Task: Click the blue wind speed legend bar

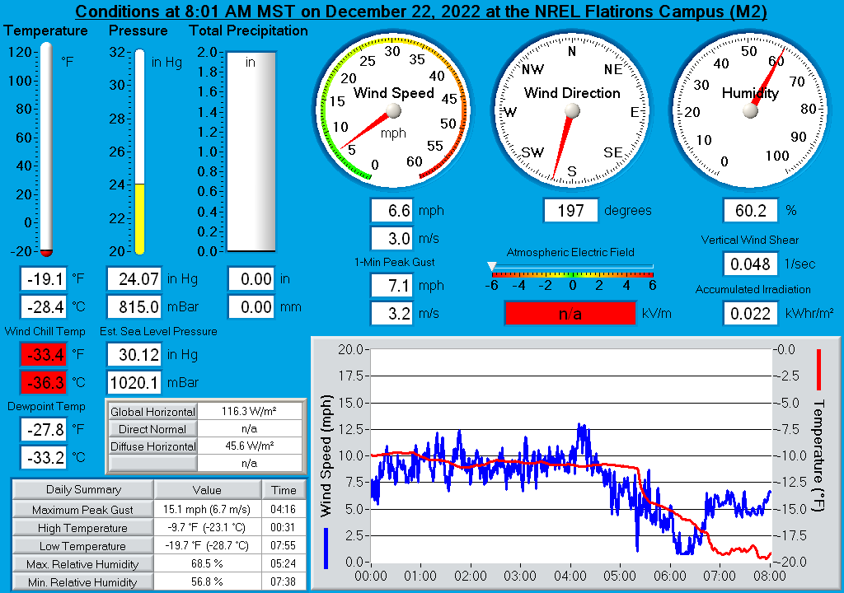Action: [x=326, y=548]
